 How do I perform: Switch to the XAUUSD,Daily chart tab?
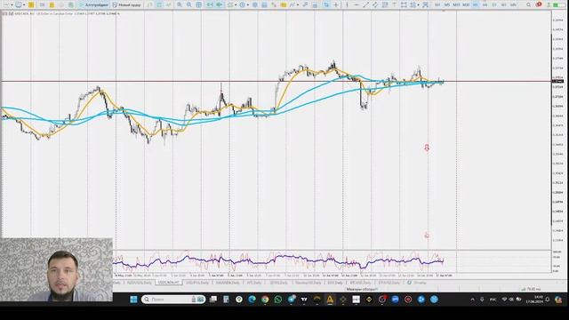[228, 283]
